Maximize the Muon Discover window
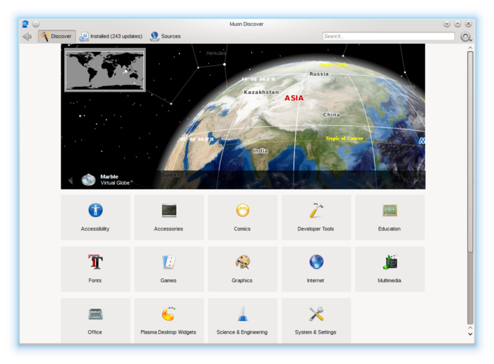494x364 pixels. (458, 23)
